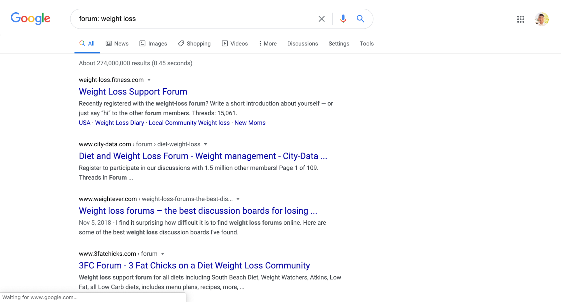The height and width of the screenshot is (302, 561).
Task: Clear the search box with the X icon
Action: [x=322, y=19]
